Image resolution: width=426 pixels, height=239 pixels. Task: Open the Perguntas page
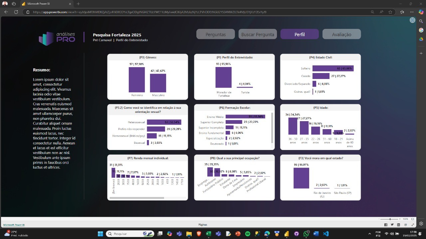coord(215,34)
